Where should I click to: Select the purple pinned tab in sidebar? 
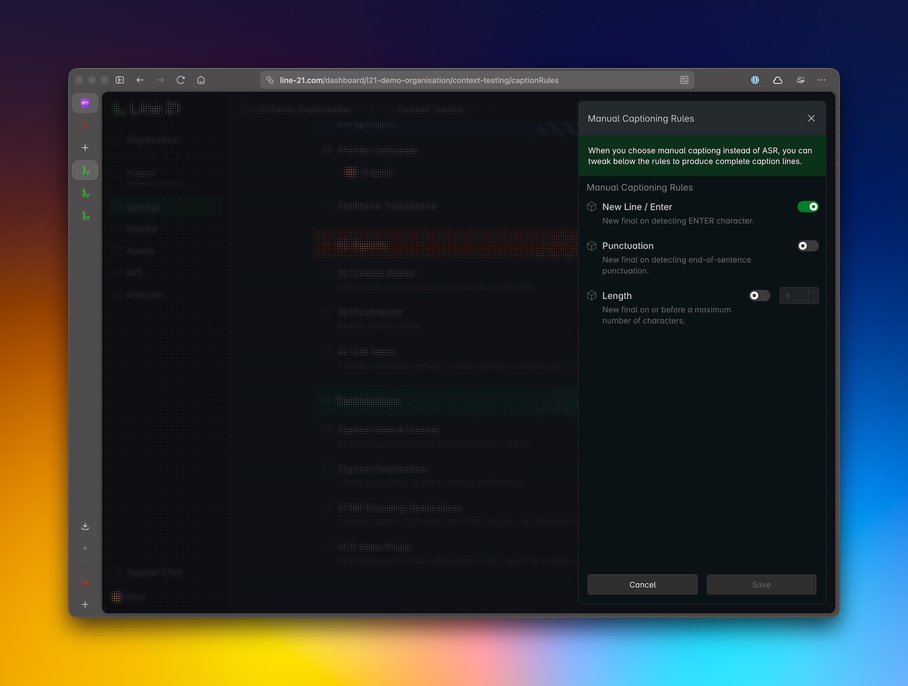click(x=85, y=103)
